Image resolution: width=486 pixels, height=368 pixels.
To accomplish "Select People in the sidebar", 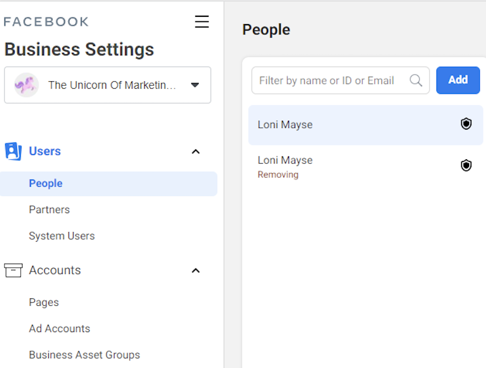I will [108, 183].
